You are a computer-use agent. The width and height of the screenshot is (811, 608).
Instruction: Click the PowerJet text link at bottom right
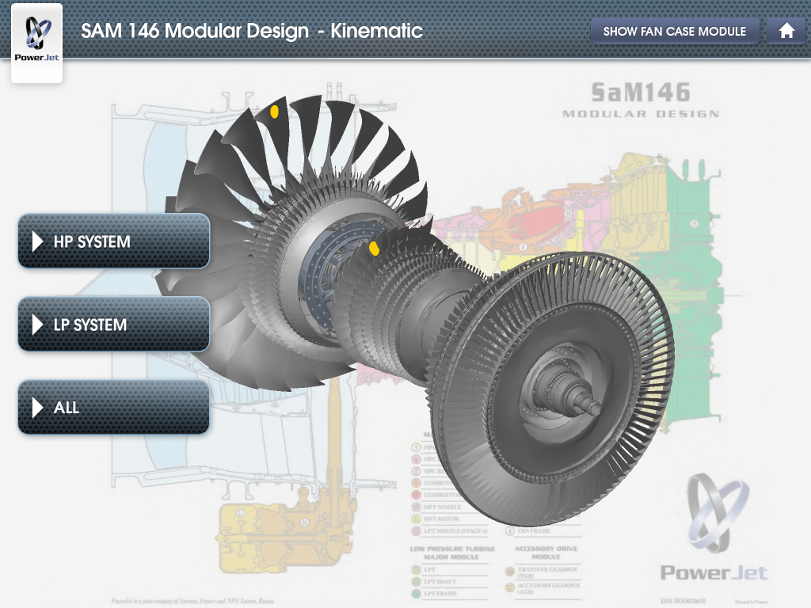[x=712, y=574]
